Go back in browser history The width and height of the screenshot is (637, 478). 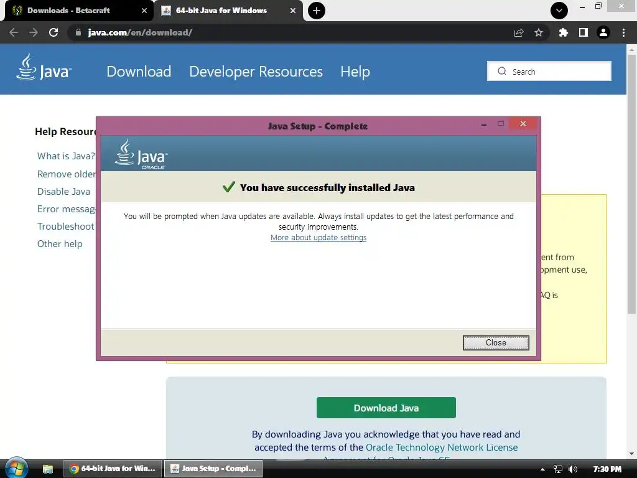point(14,32)
